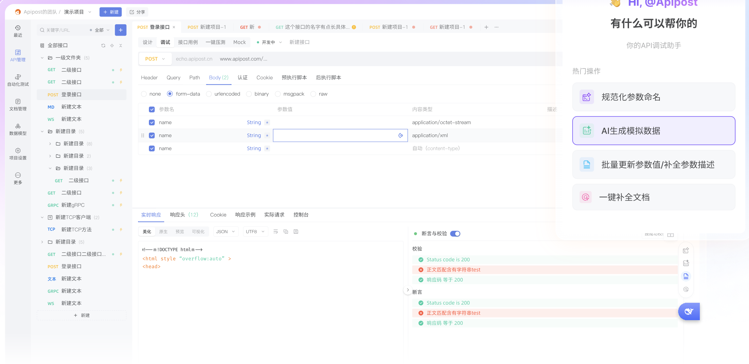749x364 pixels.
Task: Open 自动化测试 automation testing in sidebar
Action: tap(18, 80)
